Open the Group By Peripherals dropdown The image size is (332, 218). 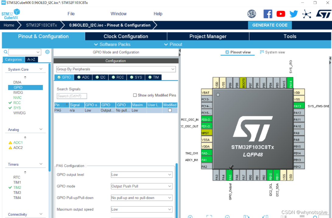[x=116, y=69]
